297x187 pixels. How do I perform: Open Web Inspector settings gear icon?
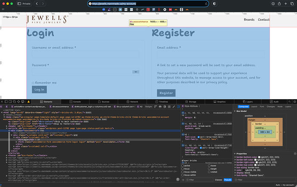click(294, 102)
